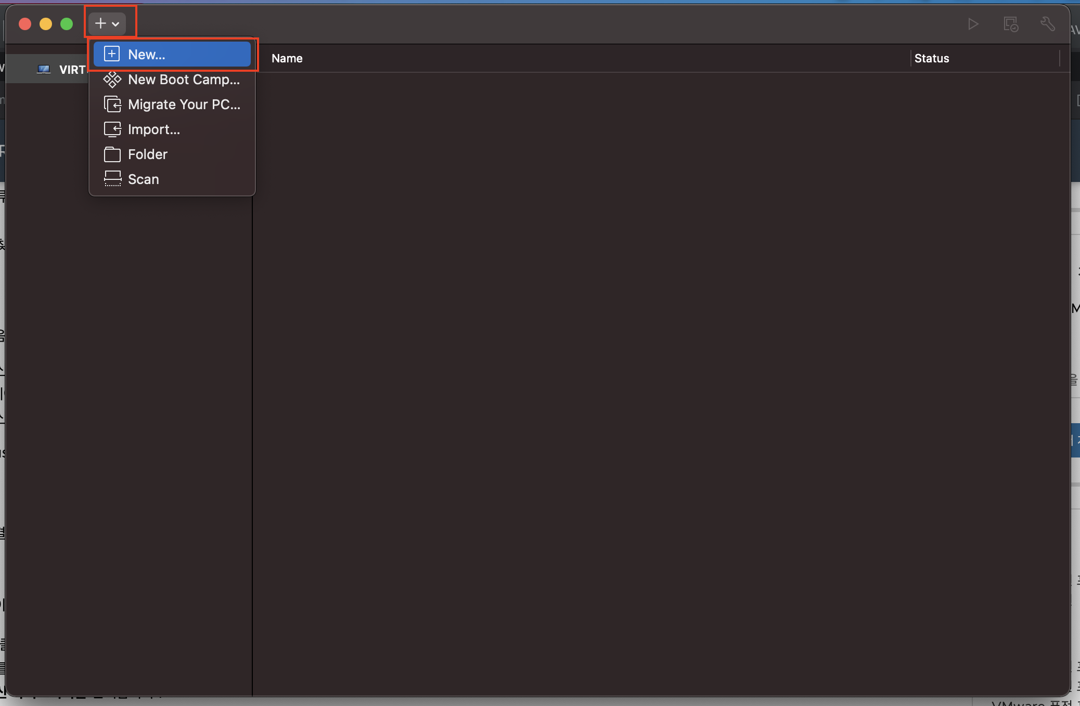This screenshot has width=1080, height=706.
Task: Zoom the window with green button
Action: pyautogui.click(x=67, y=24)
